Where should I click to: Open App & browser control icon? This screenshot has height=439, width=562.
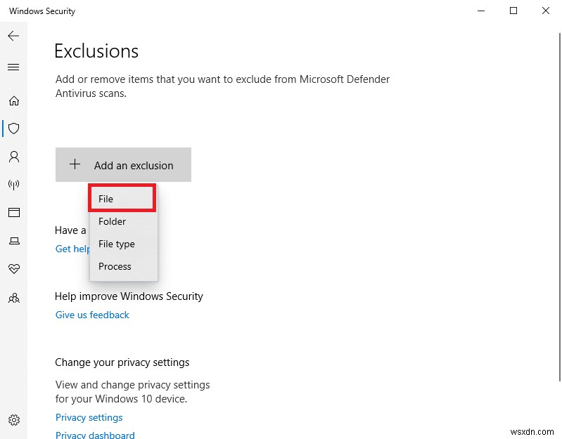coord(13,213)
